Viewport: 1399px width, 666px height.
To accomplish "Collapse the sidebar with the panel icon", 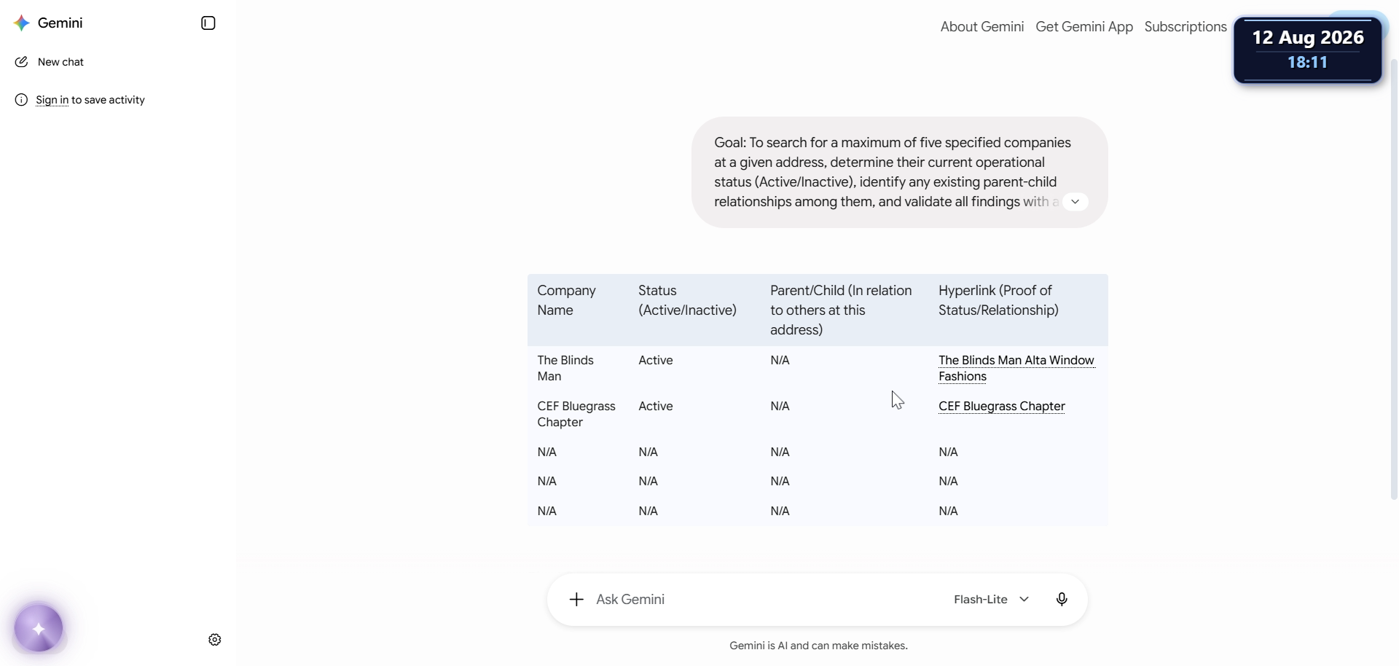I will coord(208,23).
